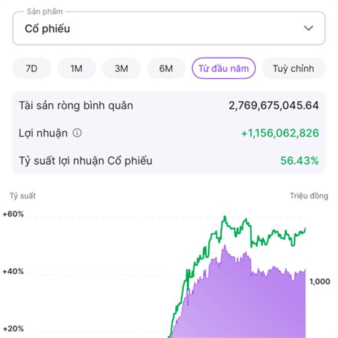Click the Lợi nhuận info icon
Viewport: 338px width, 338px height.
78,134
